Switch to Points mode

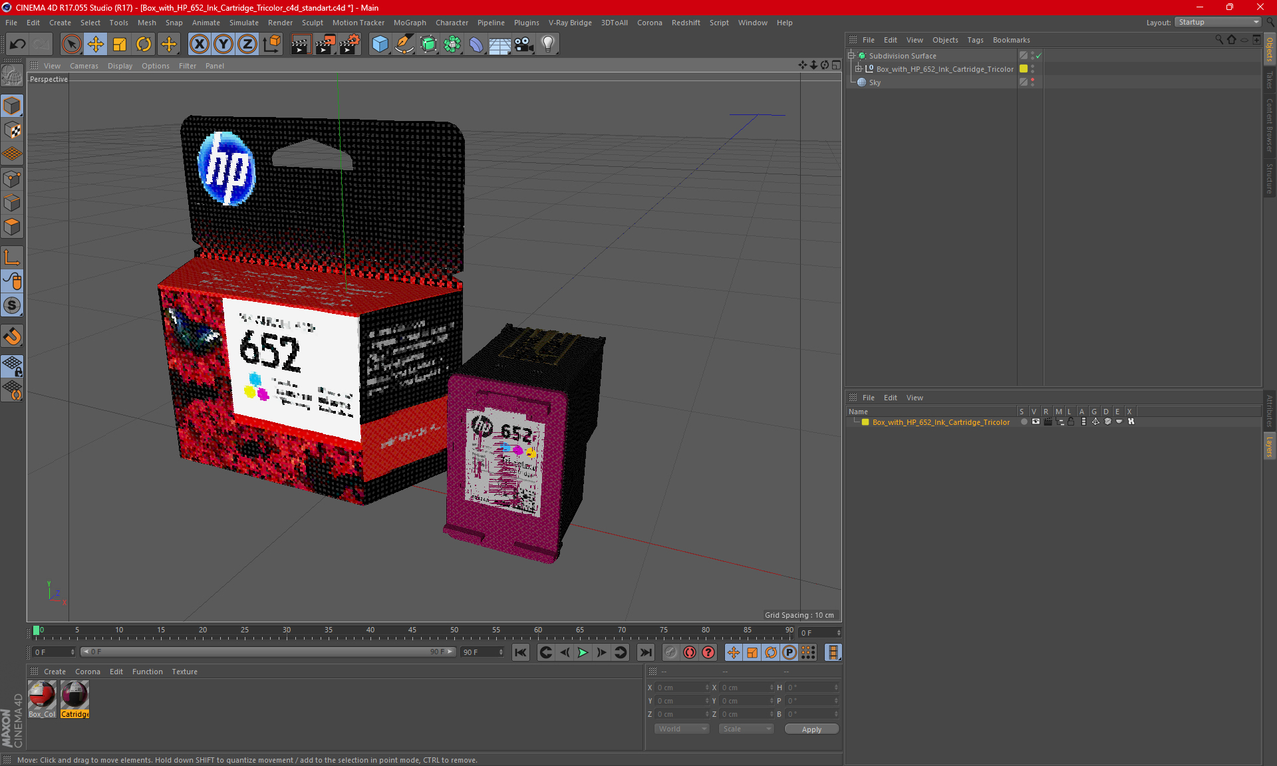click(x=12, y=178)
